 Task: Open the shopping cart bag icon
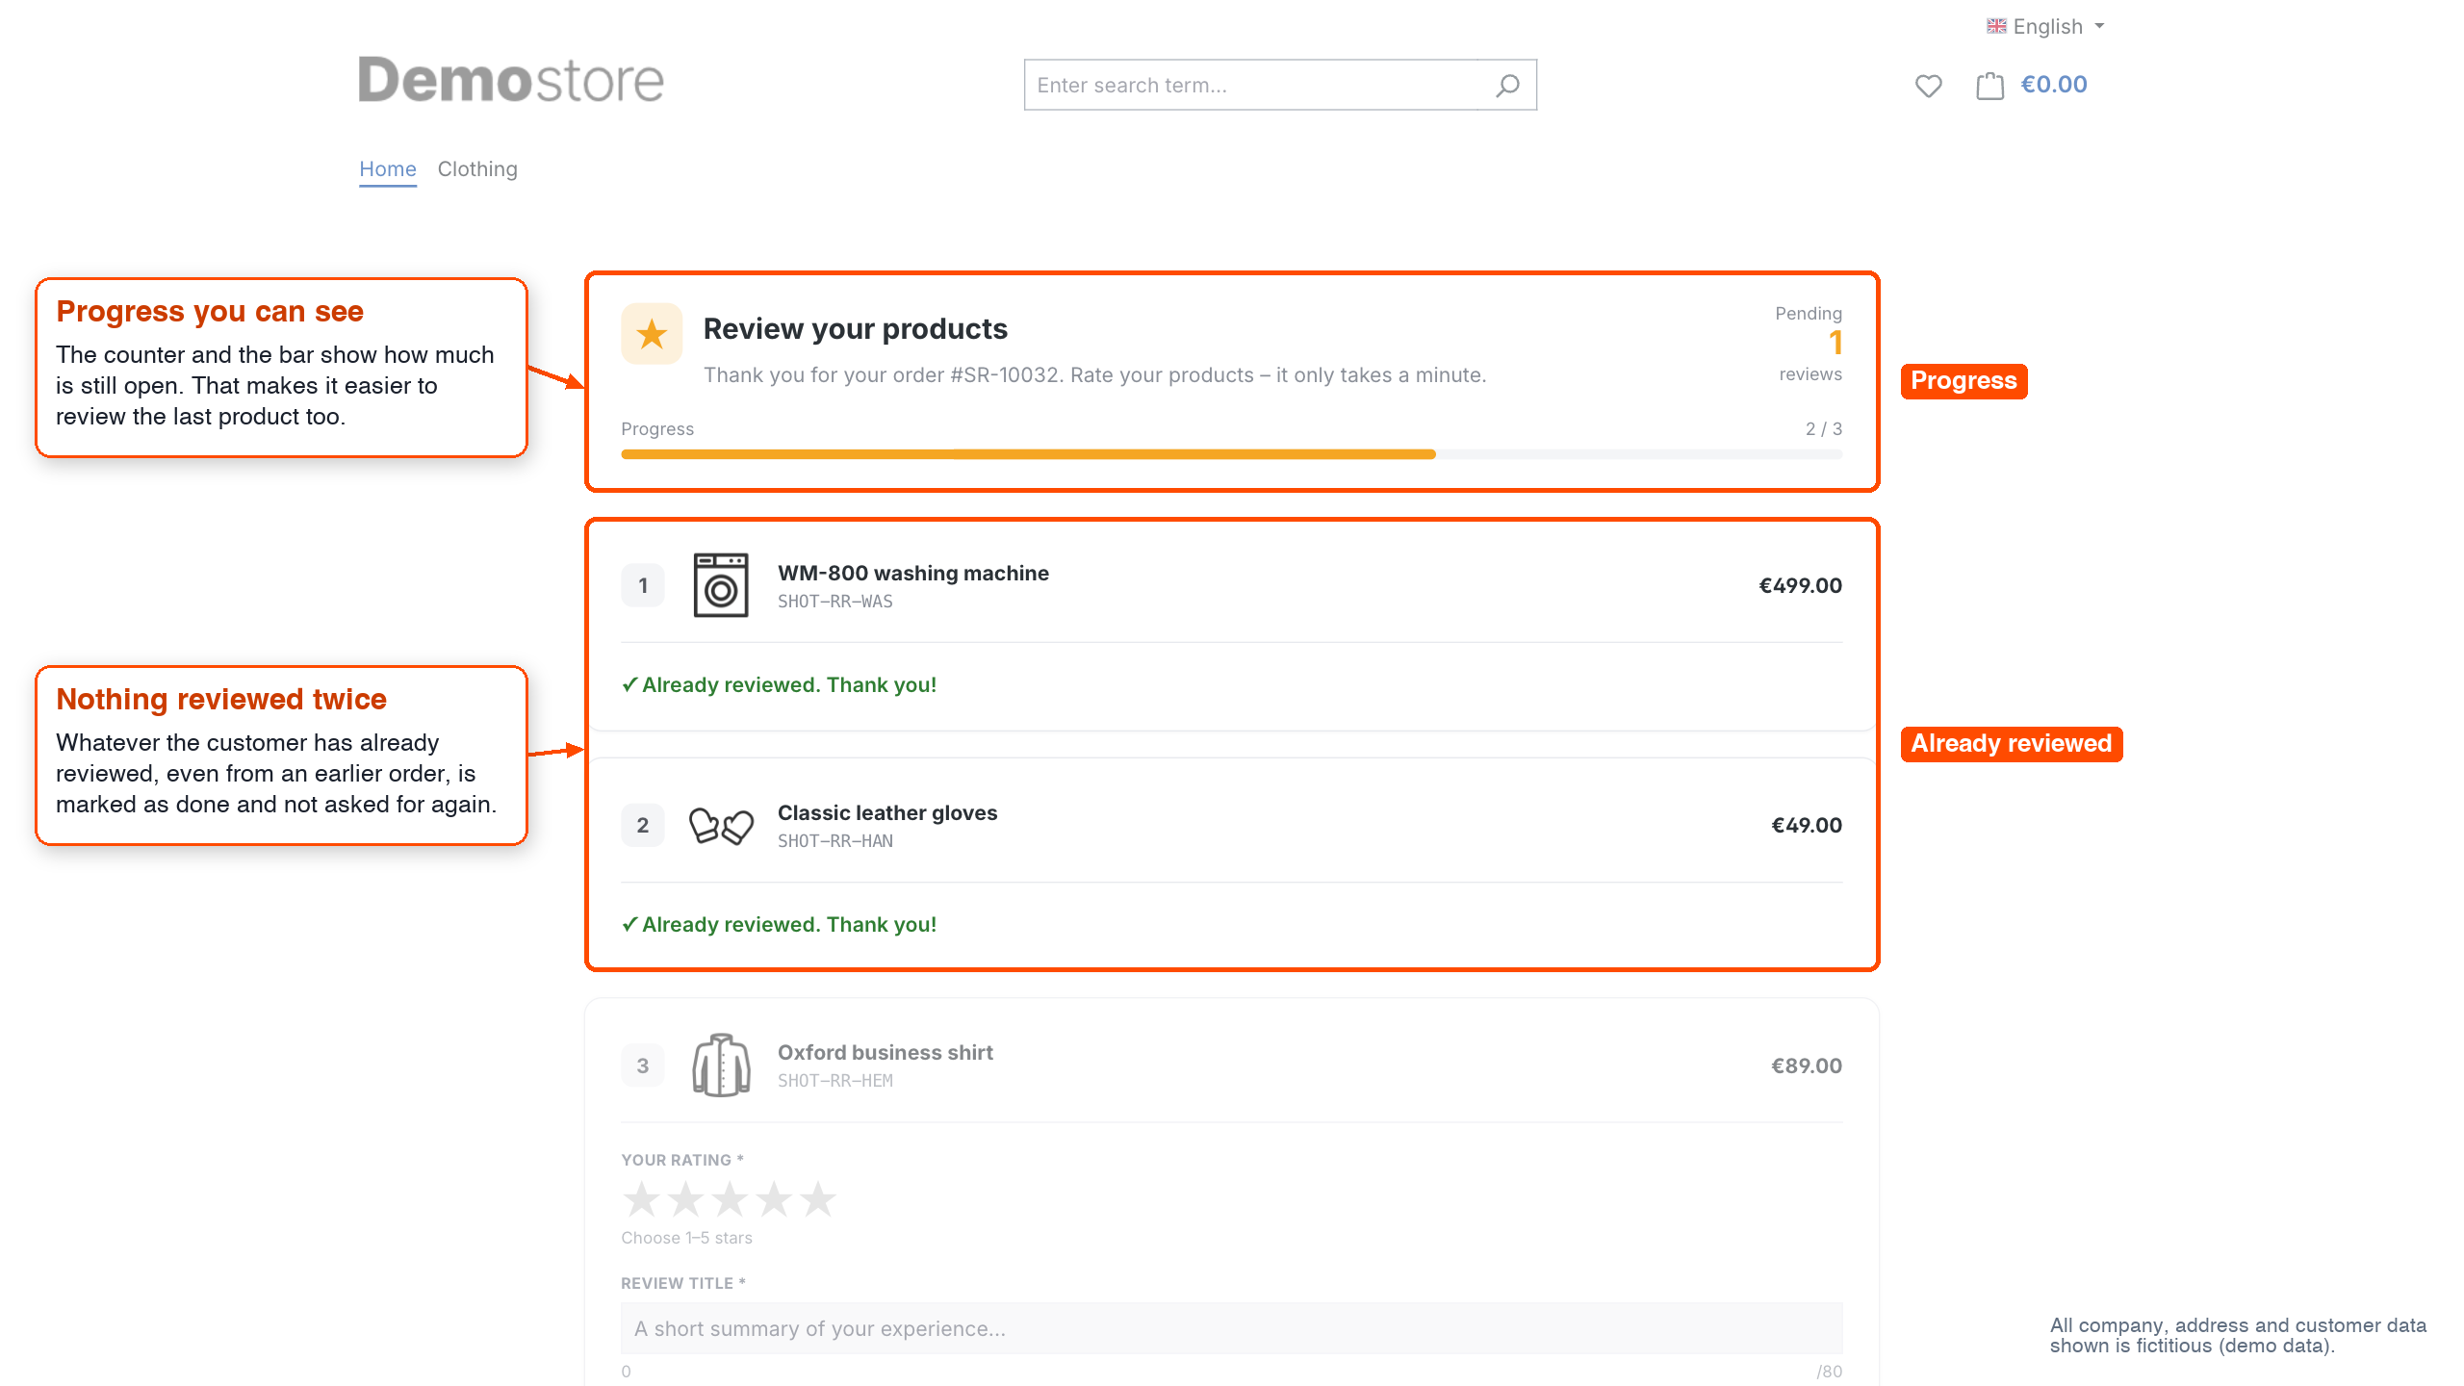[x=1989, y=86]
